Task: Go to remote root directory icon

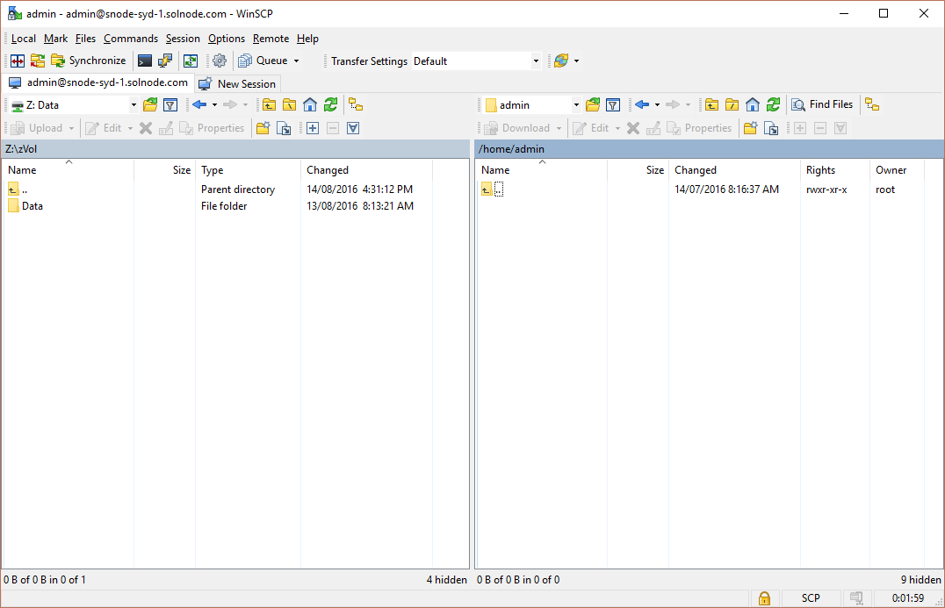Action: (x=732, y=104)
